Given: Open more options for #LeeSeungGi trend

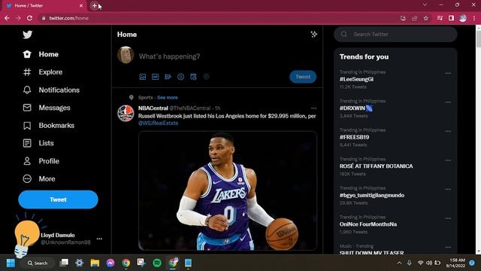Looking at the screenshot, I should click(448, 73).
